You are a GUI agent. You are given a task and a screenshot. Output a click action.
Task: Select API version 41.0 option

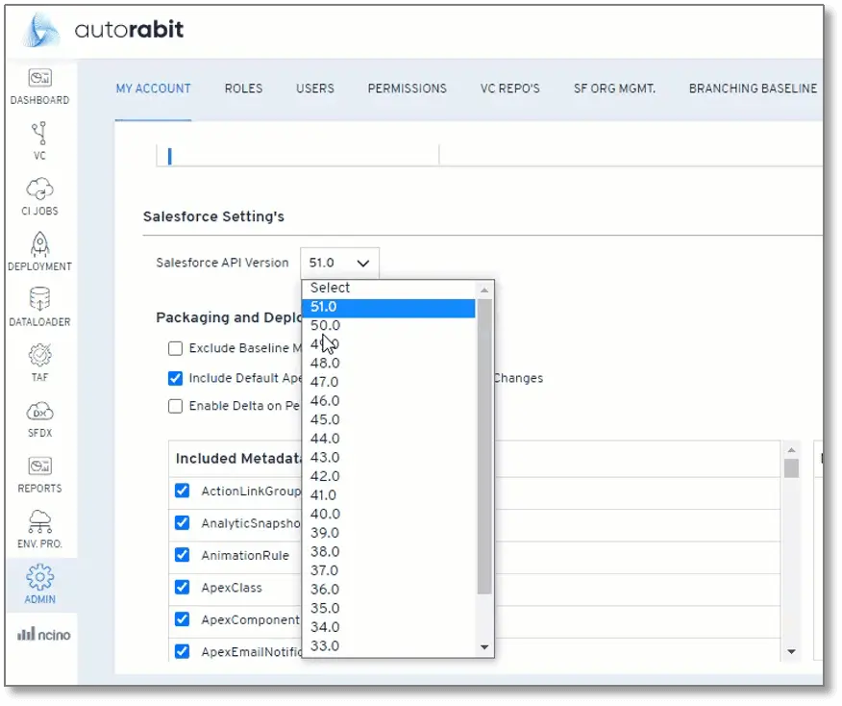388,494
